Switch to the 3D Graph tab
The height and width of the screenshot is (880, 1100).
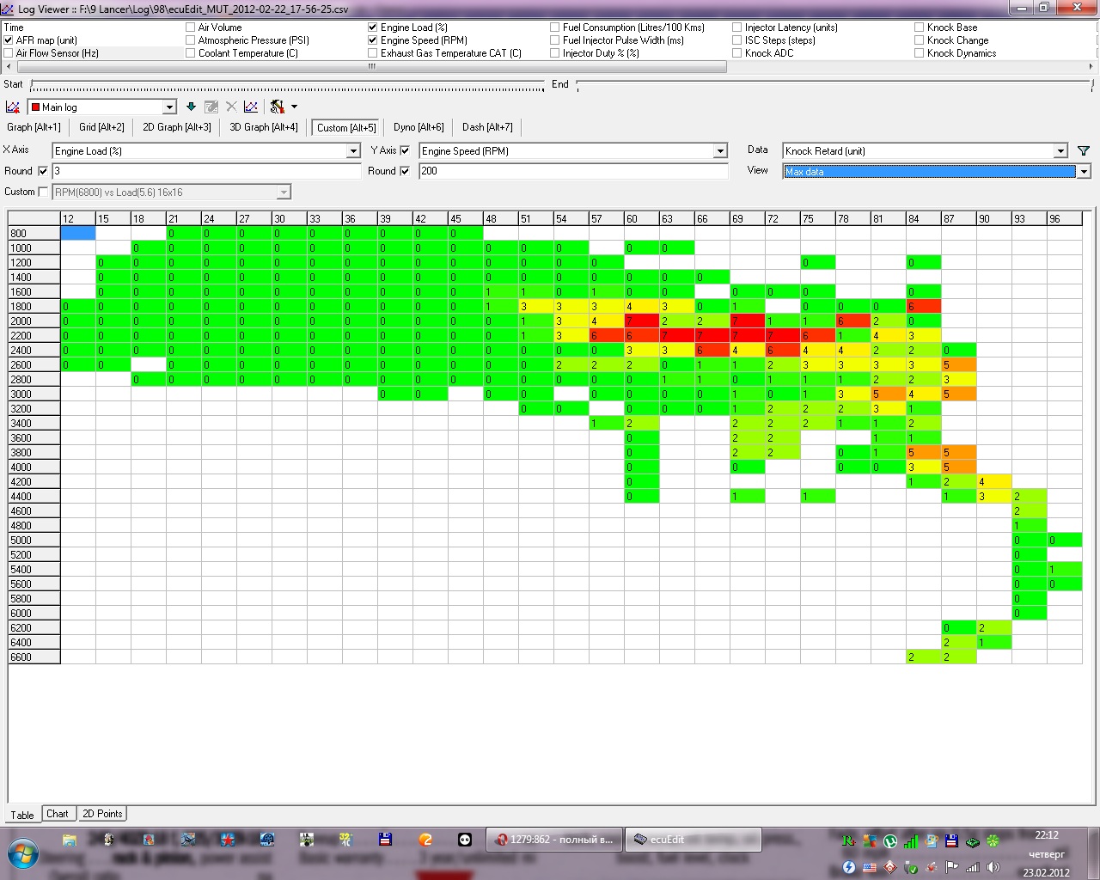coord(263,127)
